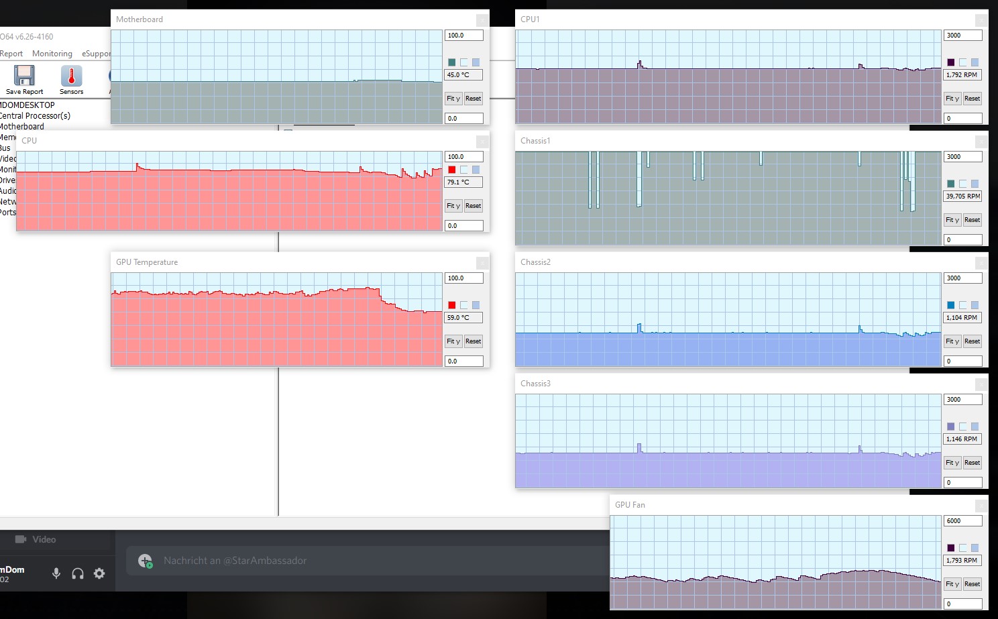Pick the dark purple line swatch in CPU1 graph
Screen dimensions: 998x619
[950, 62]
